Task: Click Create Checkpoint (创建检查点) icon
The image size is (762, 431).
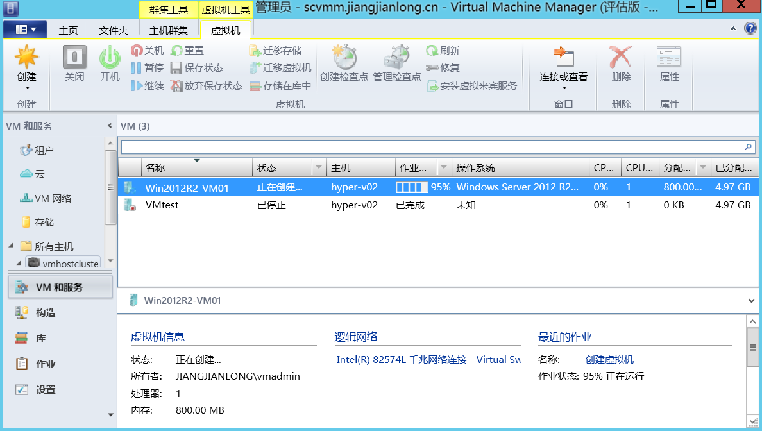Action: (x=344, y=57)
